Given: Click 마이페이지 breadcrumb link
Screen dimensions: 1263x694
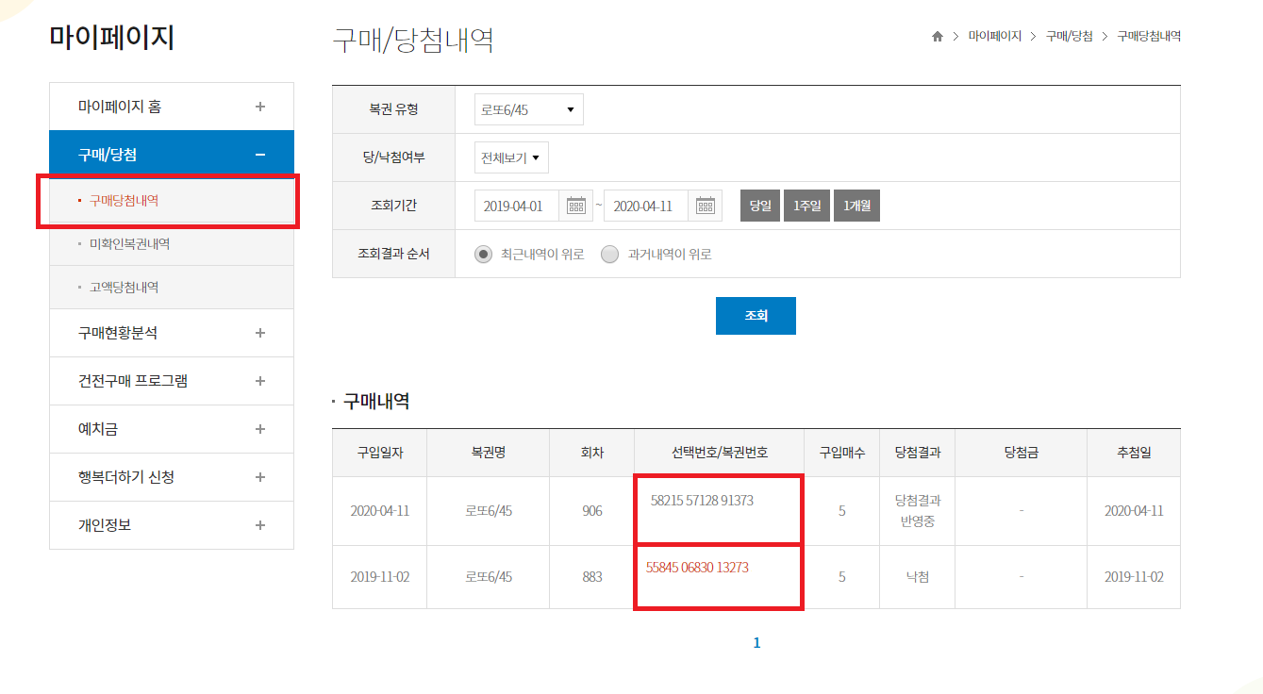Looking at the screenshot, I should coord(994,36).
